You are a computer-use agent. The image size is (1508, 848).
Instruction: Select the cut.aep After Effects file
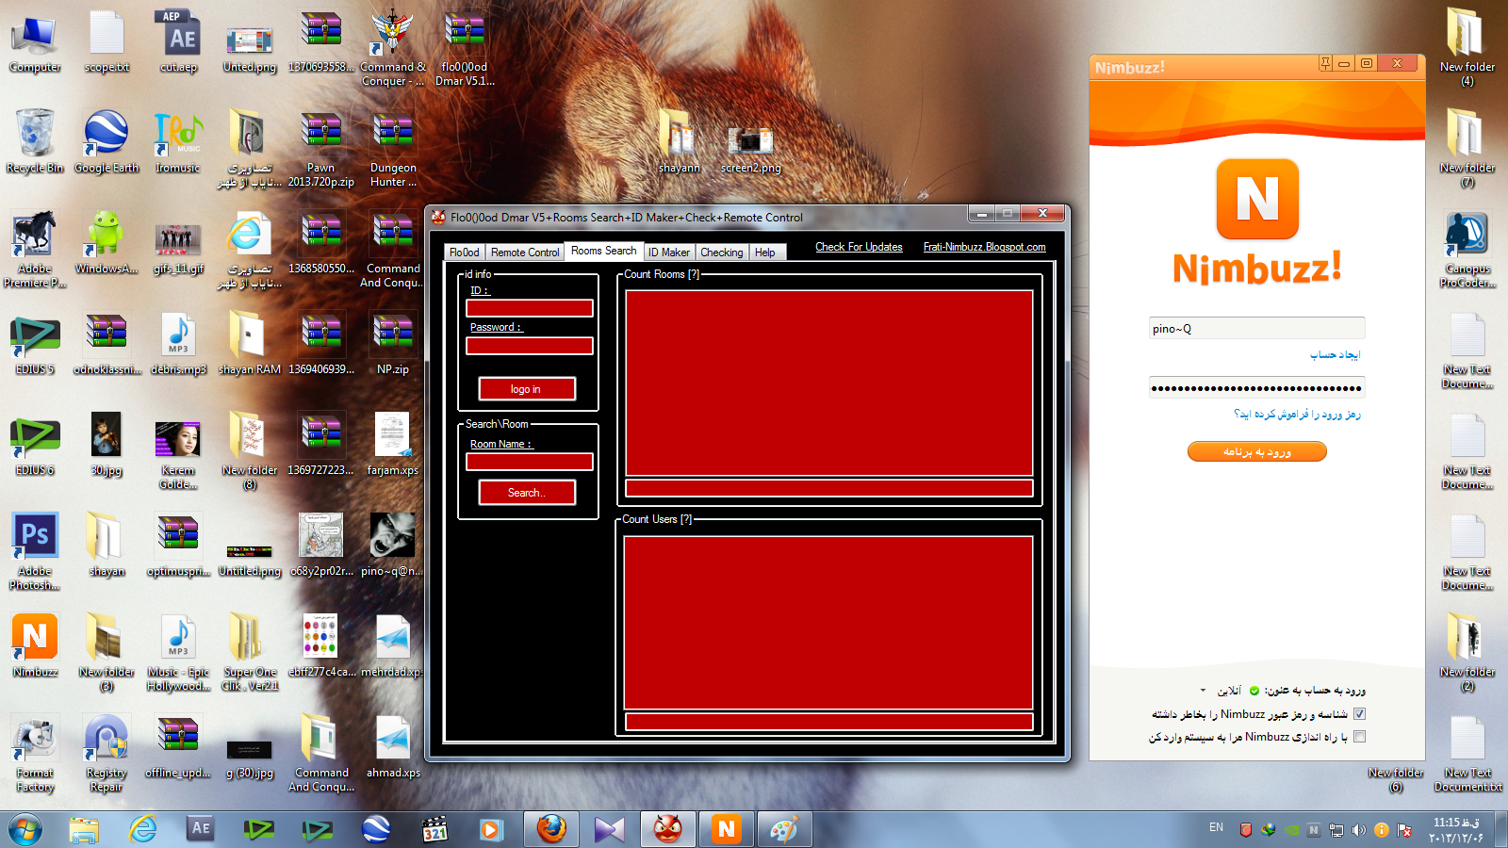(x=178, y=42)
